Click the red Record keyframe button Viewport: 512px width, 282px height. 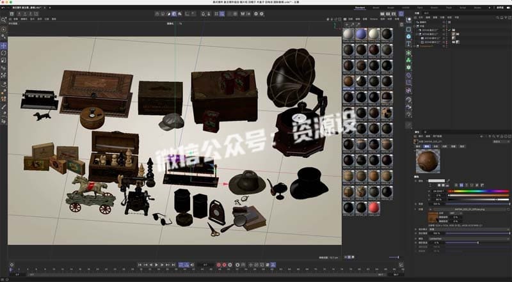[x=219, y=265]
